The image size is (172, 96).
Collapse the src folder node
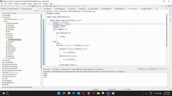3,21
